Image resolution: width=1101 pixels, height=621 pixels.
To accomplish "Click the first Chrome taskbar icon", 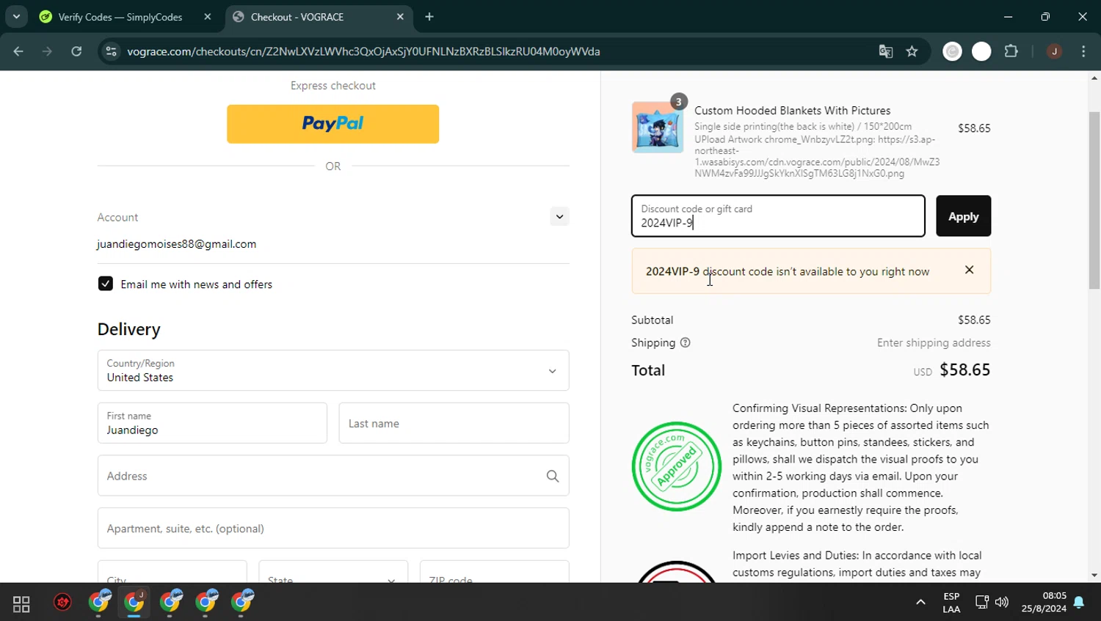I will pyautogui.click(x=98, y=602).
